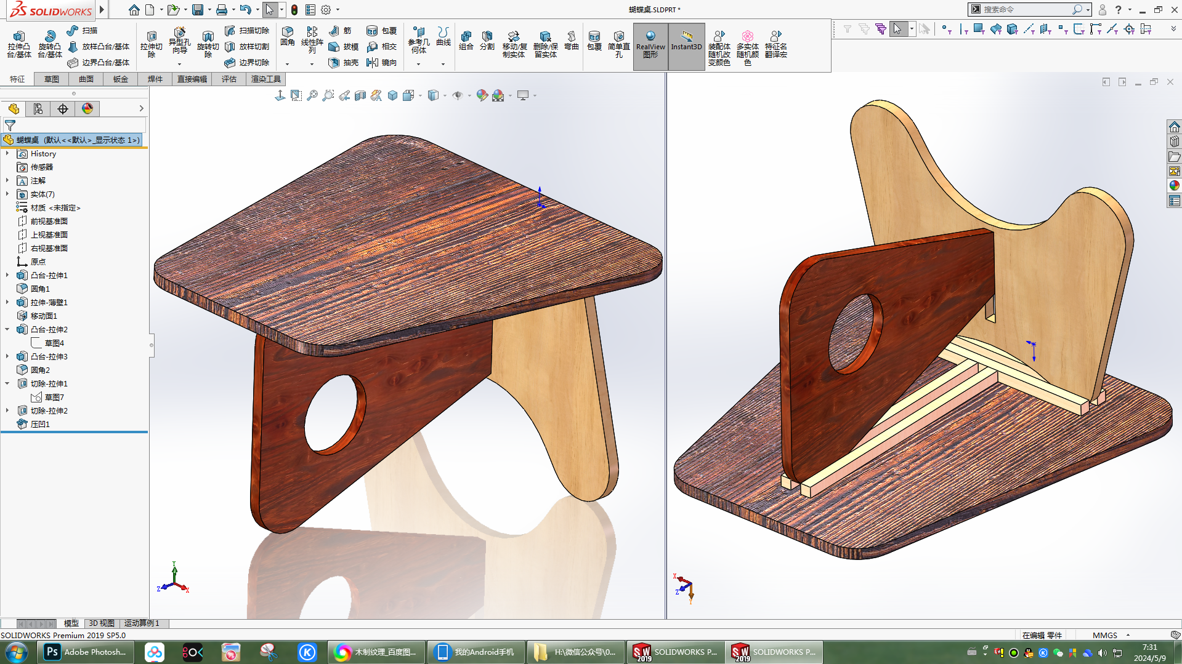This screenshot has height=664, width=1182.
Task: Click the Rebuild traffic light icon
Action: pyautogui.click(x=294, y=10)
